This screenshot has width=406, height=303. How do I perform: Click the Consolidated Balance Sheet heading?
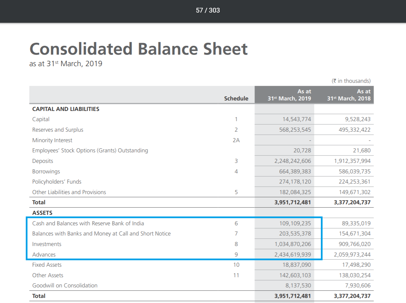pos(138,49)
